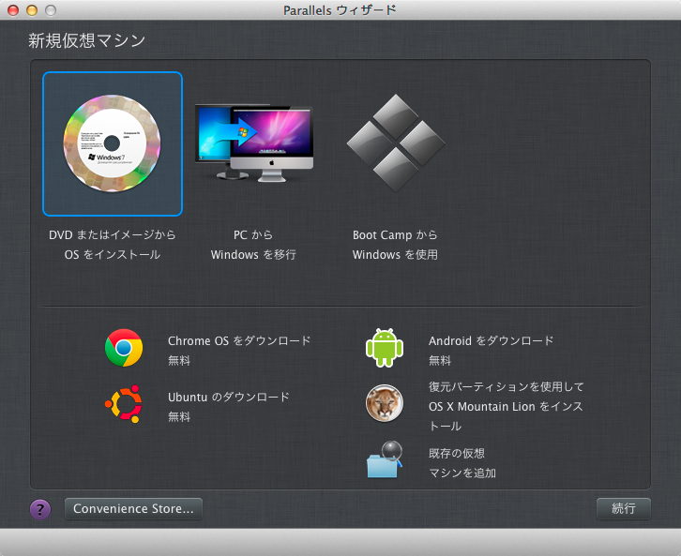The image size is (681, 556).
Task: Click the Parallels ウィザード window title
Action: pos(340,10)
